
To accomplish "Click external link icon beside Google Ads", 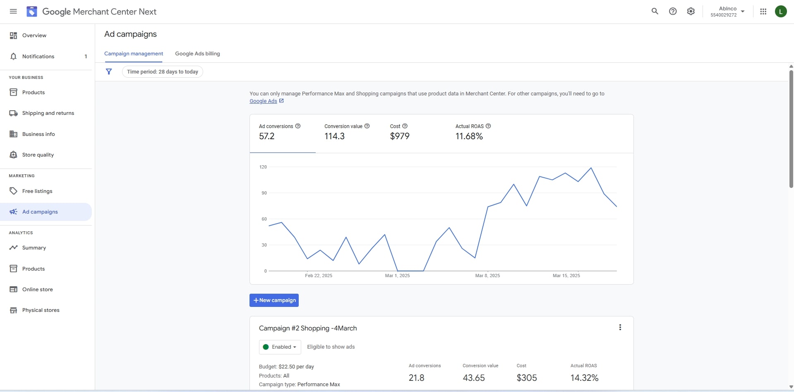I will [281, 101].
